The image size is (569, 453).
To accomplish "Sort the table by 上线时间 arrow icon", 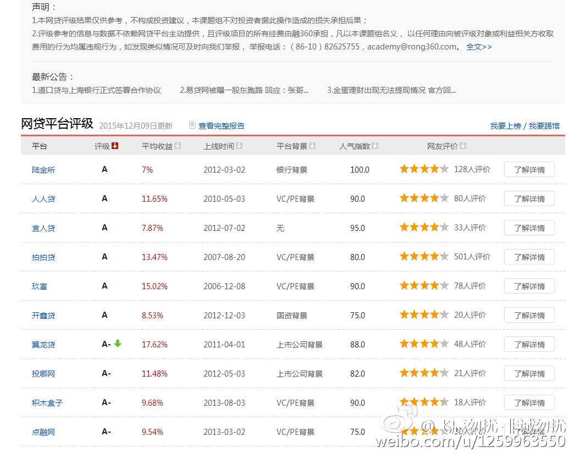I will pyautogui.click(x=239, y=146).
